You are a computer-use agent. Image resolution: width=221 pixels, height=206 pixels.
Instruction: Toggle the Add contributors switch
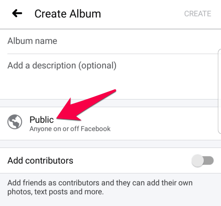(202, 161)
